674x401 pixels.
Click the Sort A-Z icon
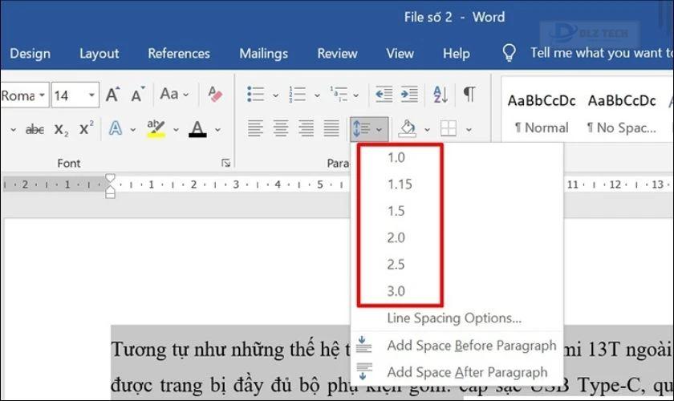[441, 94]
